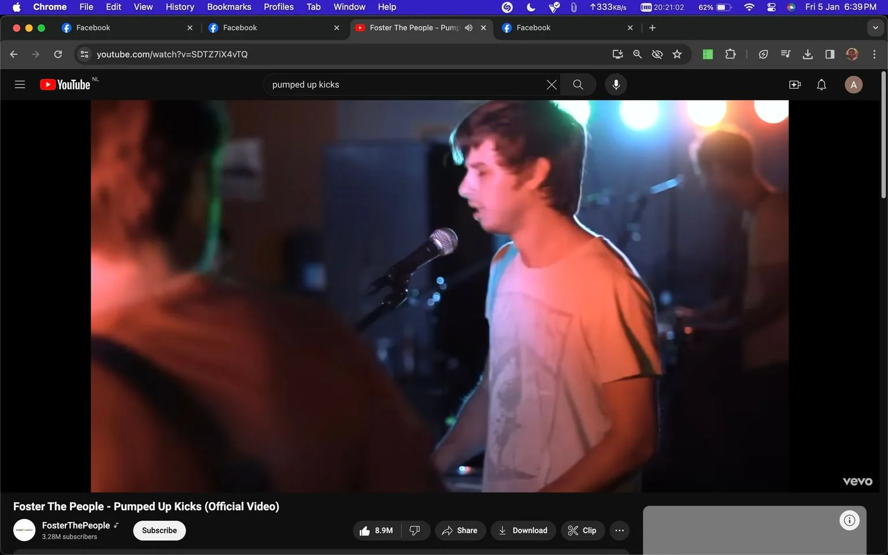Open more actions three-dot menu under video

[619, 531]
